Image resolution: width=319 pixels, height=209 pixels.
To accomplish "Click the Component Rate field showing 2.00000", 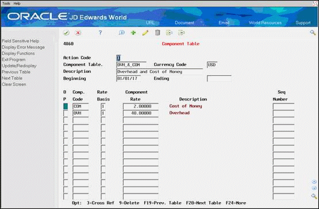I will point(141,106).
